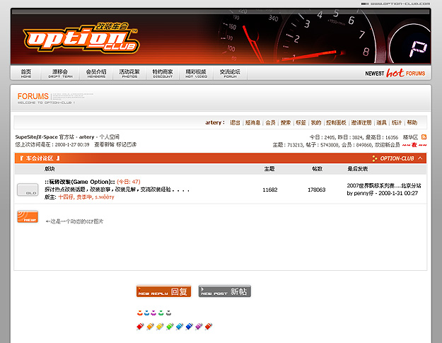
Task: Click the first orange user icon
Action: 140,312
